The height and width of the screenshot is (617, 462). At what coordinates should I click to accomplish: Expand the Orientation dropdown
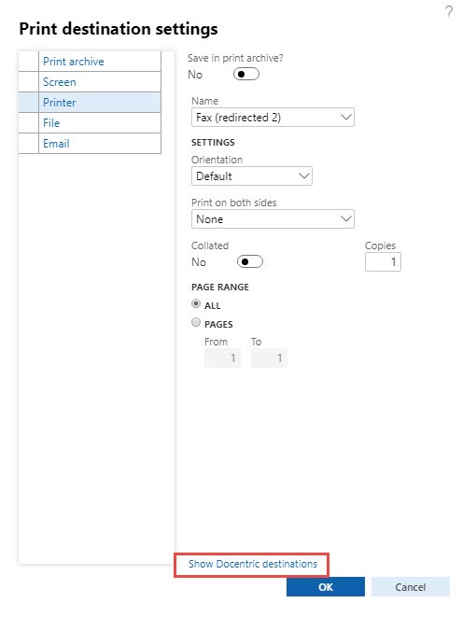pyautogui.click(x=252, y=175)
